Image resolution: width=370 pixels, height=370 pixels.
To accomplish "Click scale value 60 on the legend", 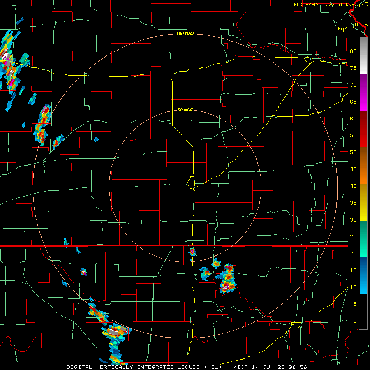I will pyautogui.click(x=353, y=119).
